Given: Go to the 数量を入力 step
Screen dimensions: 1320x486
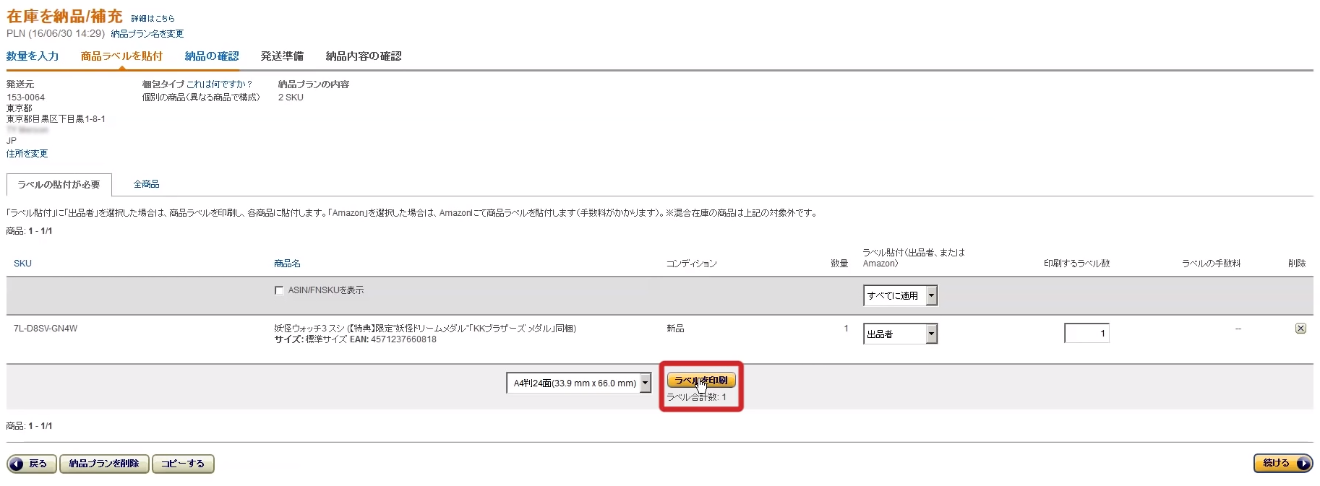Looking at the screenshot, I should (33, 56).
